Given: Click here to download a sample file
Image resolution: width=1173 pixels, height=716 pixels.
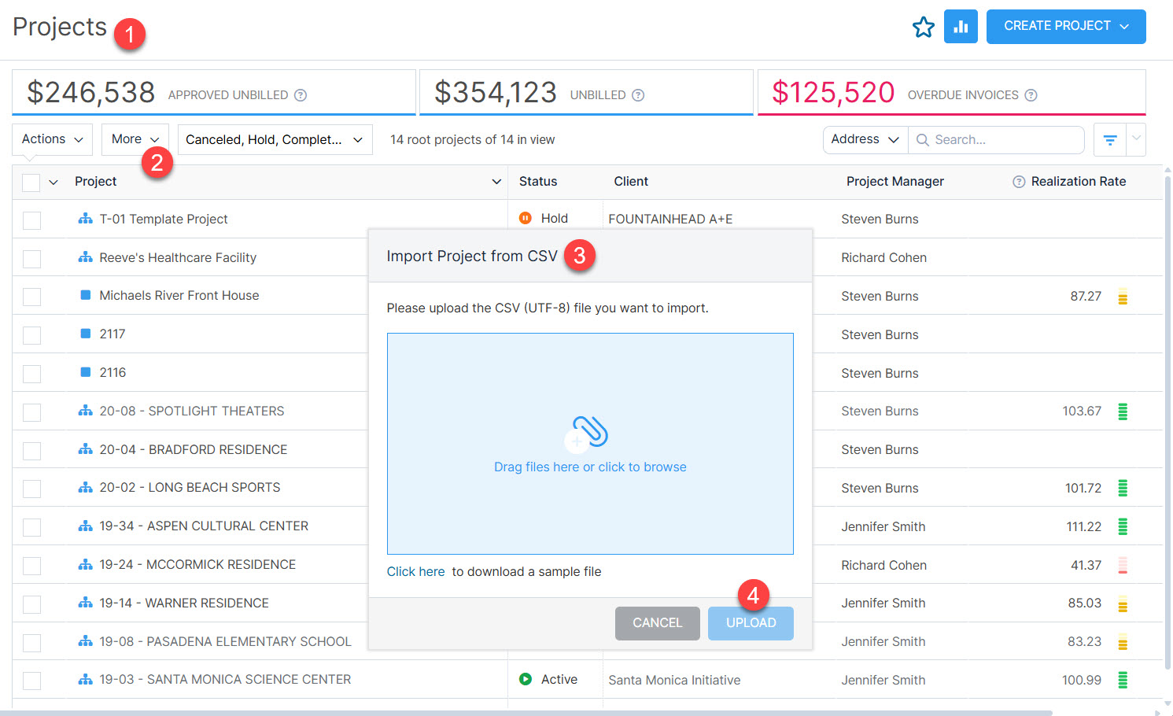Looking at the screenshot, I should [x=415, y=571].
